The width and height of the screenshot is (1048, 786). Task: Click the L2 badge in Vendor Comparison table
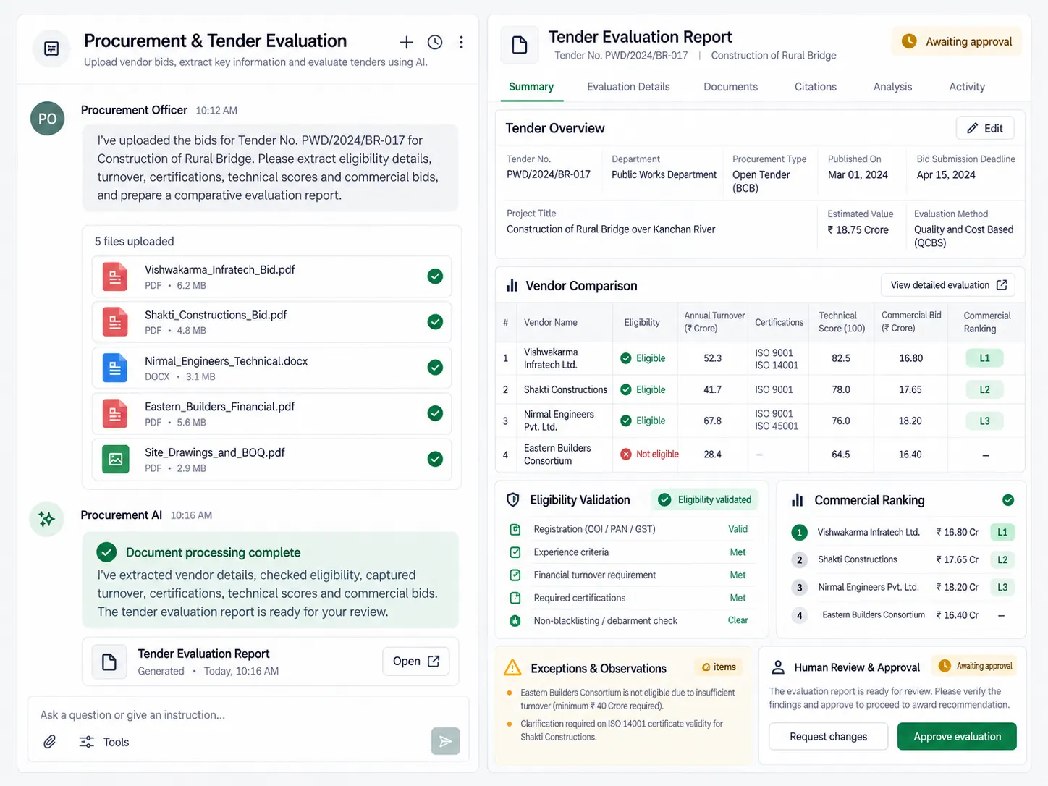(984, 389)
